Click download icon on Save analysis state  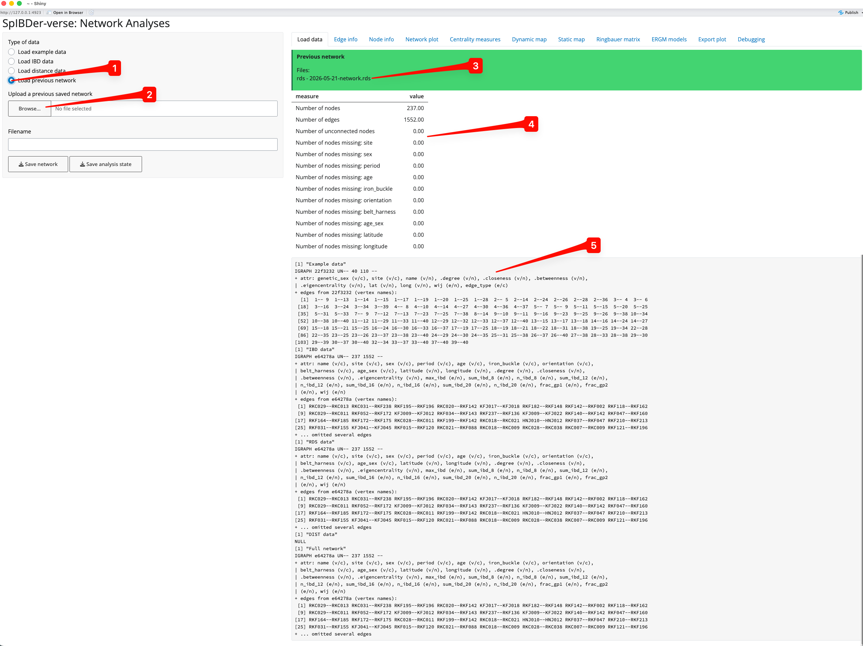click(82, 164)
